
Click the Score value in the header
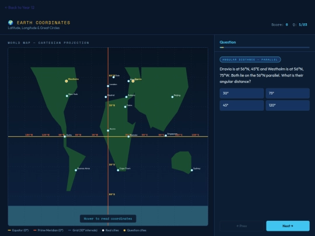286,24
